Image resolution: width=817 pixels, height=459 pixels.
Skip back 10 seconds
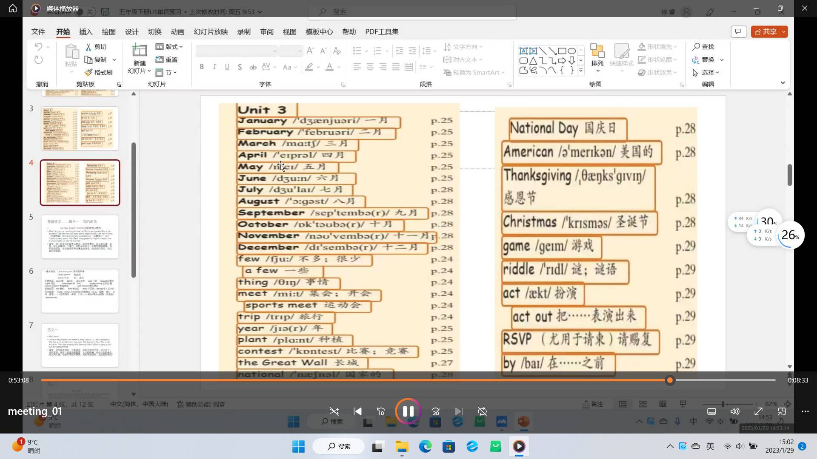[381, 411]
